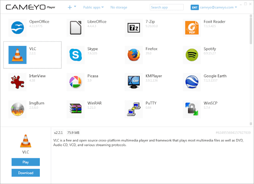Click the Cameyo Player logo
The height and width of the screenshot is (184, 254).
pos(31,7)
